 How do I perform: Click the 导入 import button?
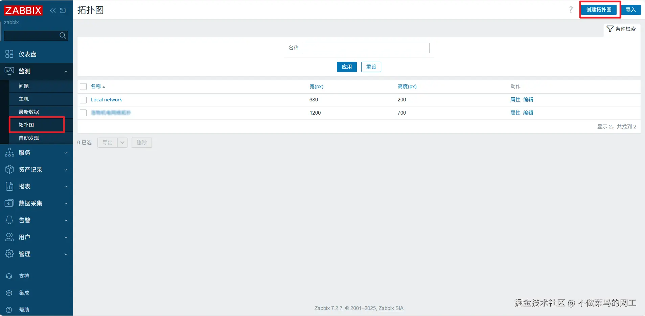click(631, 10)
